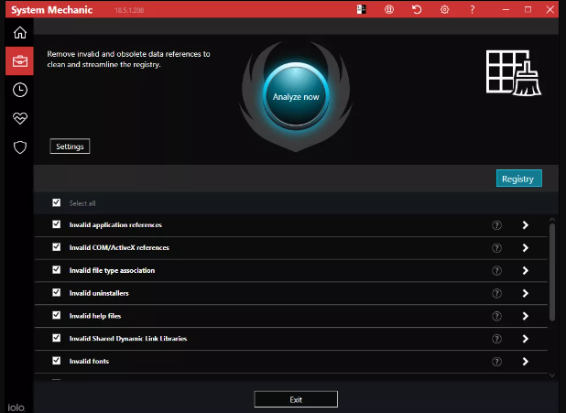
Task: Click the scrollbar up arrow
Action: point(552,220)
